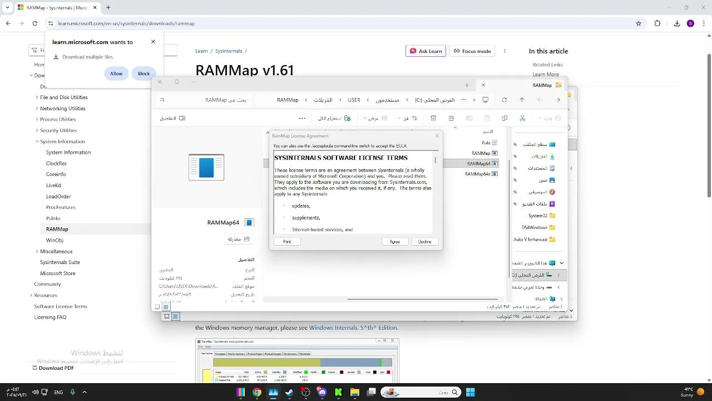The image size is (712, 401).
Task: Click Agree in RamMap License Agreement
Action: coord(395,242)
